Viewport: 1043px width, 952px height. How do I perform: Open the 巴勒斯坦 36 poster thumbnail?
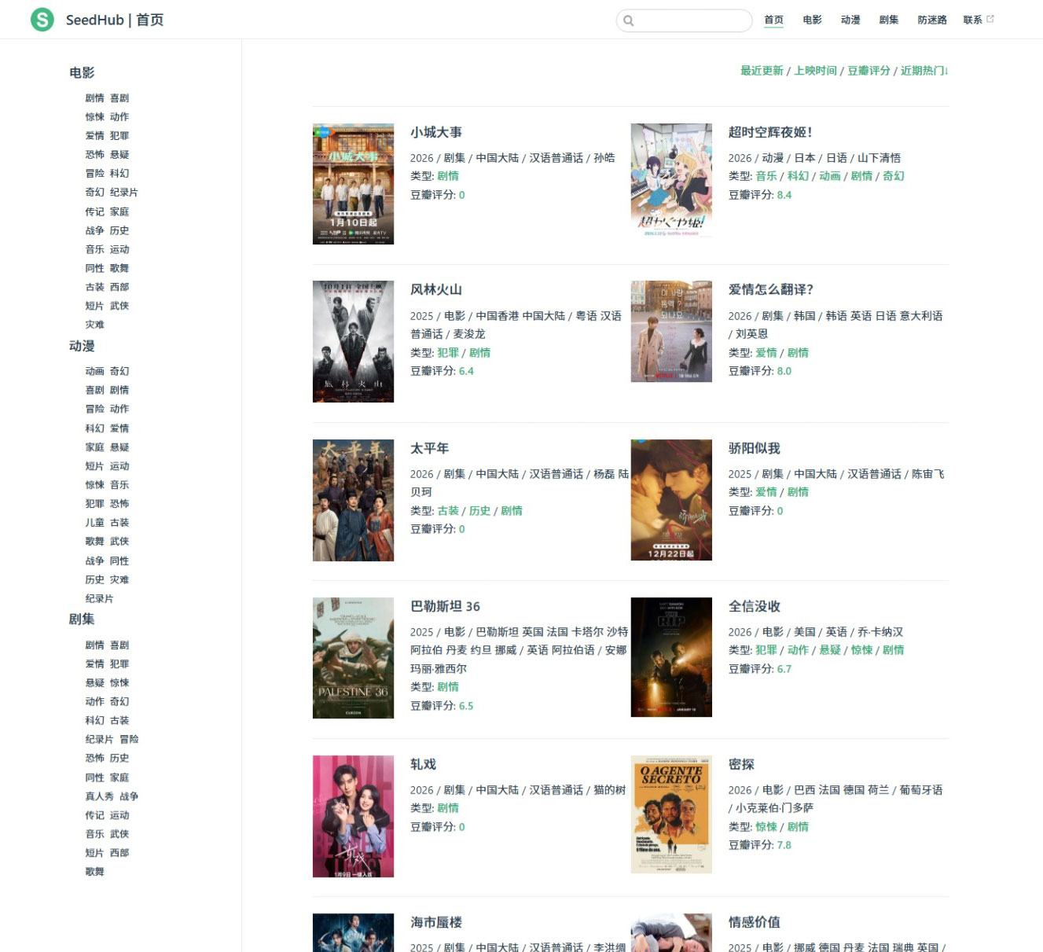click(x=353, y=658)
